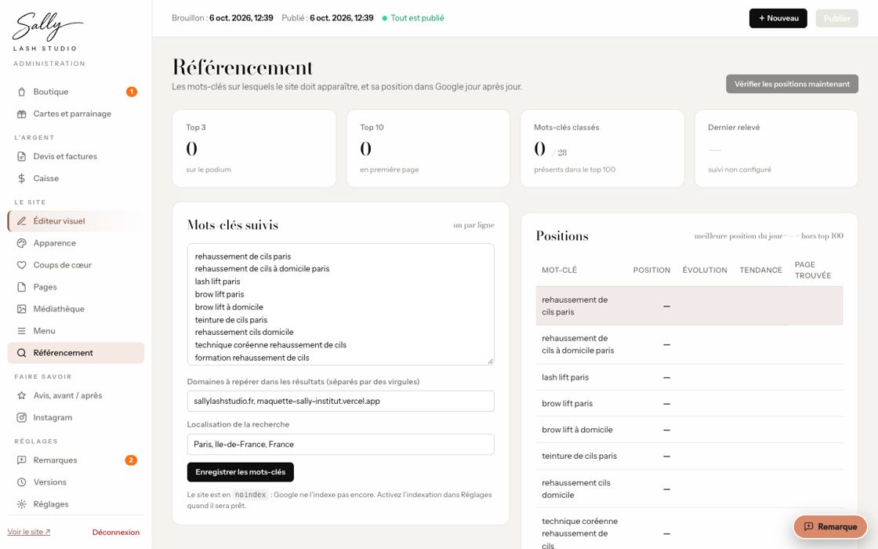Screen dimensions: 878x549
Task: Open Devis et factures
Action: point(75,156)
